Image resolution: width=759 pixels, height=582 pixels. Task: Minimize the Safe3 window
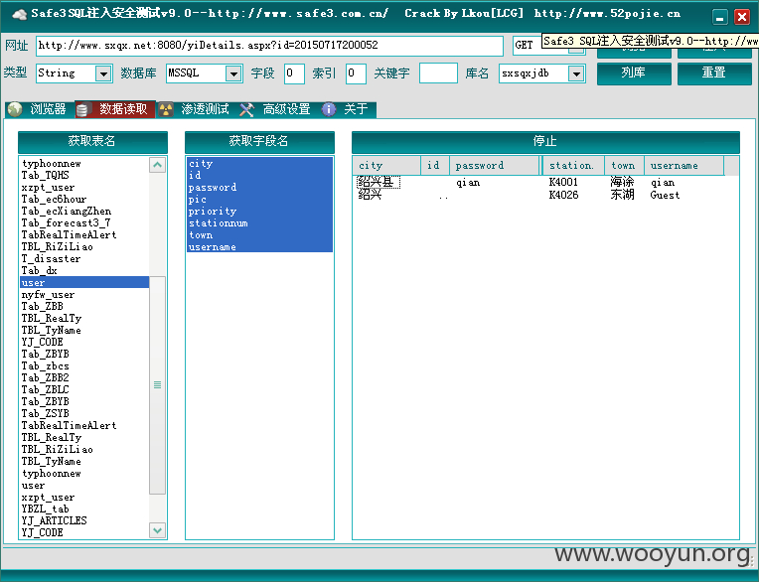pyautogui.click(x=720, y=18)
